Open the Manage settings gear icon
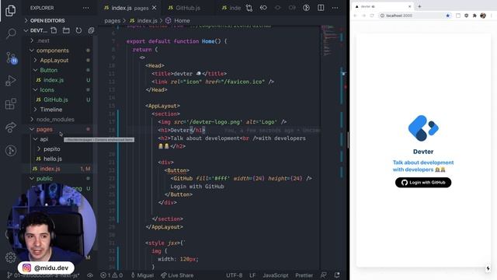The height and width of the screenshot is (280, 497). click(x=10, y=257)
